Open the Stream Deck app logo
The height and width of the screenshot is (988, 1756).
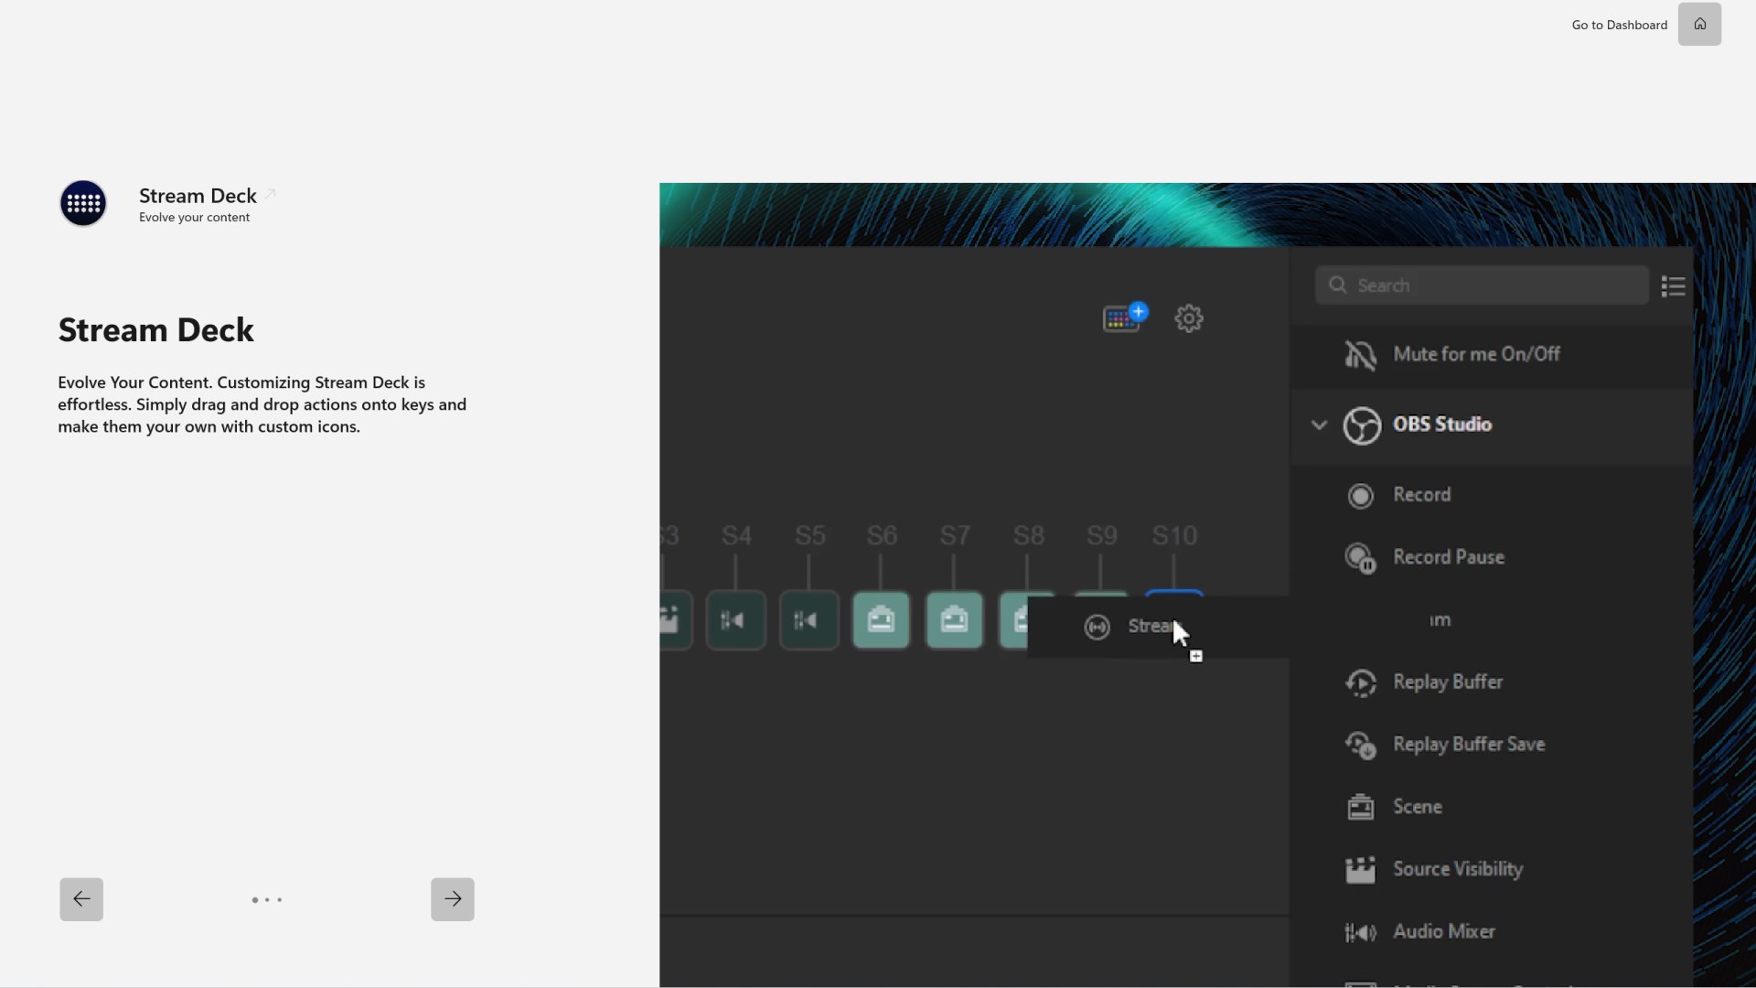click(x=83, y=203)
